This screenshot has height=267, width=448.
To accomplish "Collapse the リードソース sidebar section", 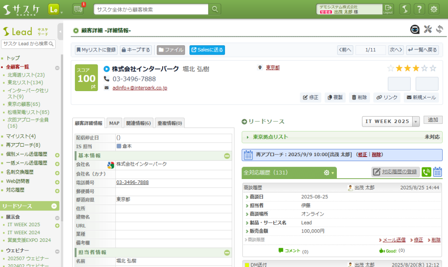I will coord(54,206).
